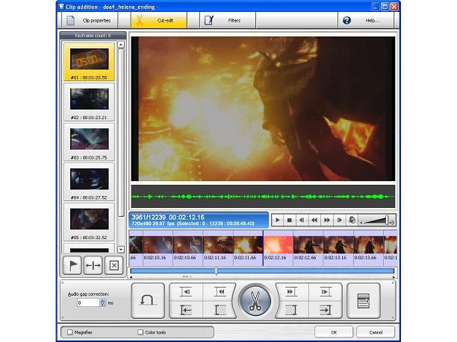Switch to the Cut-edit tab
This screenshot has width=457, height=342.
click(x=159, y=20)
